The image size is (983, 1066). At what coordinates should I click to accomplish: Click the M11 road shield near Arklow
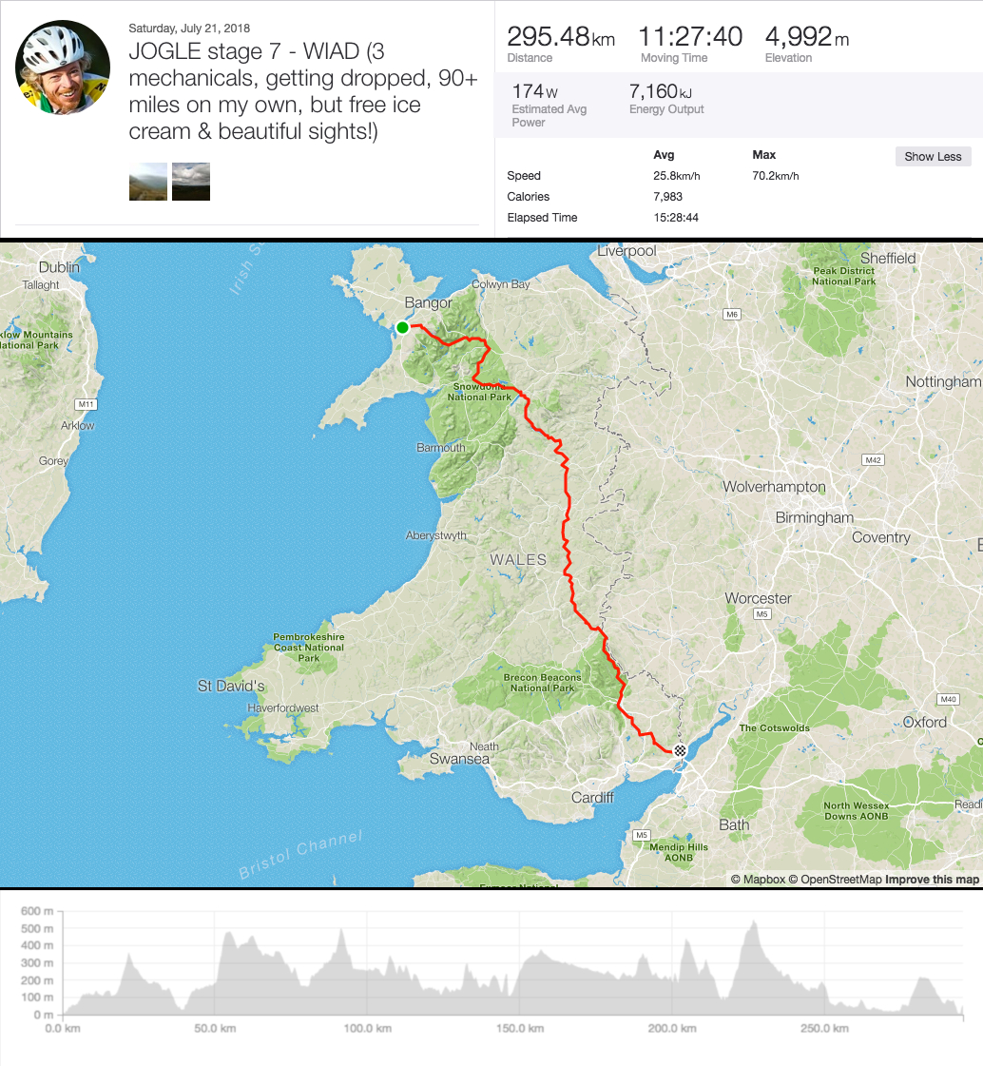(87, 405)
